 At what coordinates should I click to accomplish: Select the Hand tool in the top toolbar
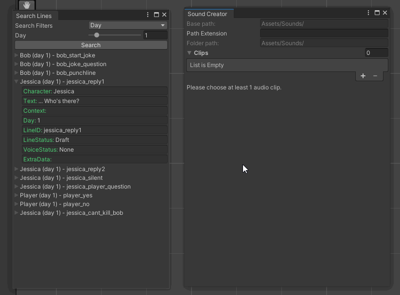[x=26, y=5]
